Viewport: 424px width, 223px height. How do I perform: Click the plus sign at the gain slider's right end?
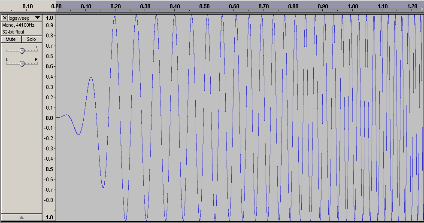click(x=36, y=47)
